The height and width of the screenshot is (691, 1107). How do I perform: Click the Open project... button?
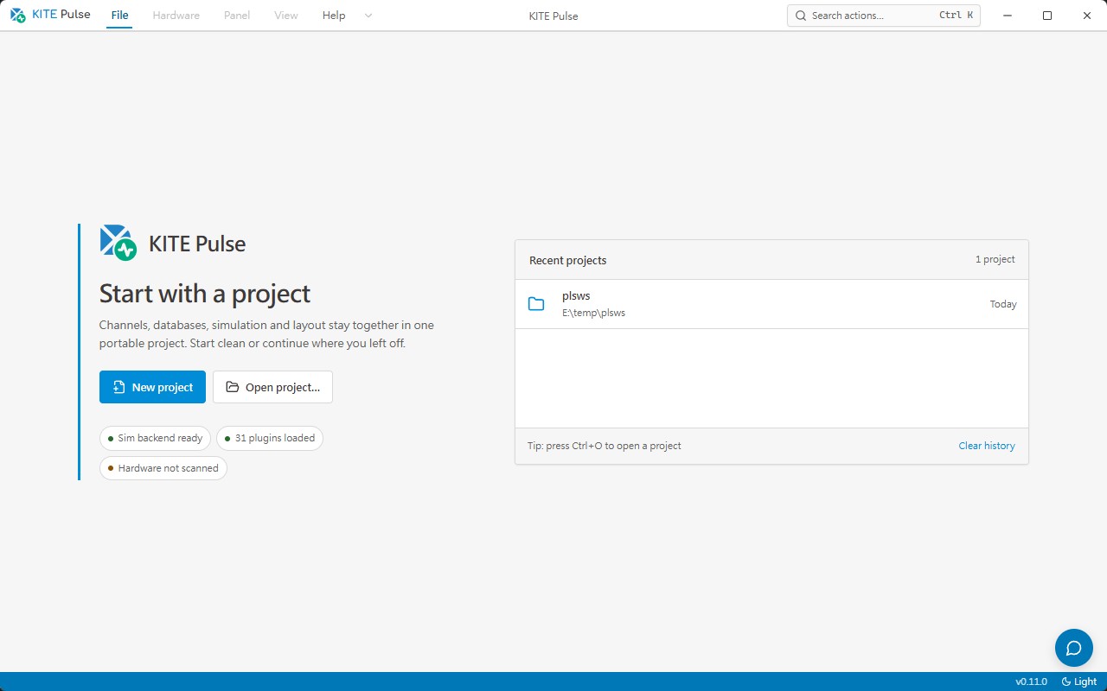point(272,387)
